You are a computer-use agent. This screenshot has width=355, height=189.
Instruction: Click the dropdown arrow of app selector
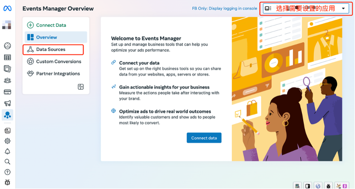pyautogui.click(x=343, y=8)
